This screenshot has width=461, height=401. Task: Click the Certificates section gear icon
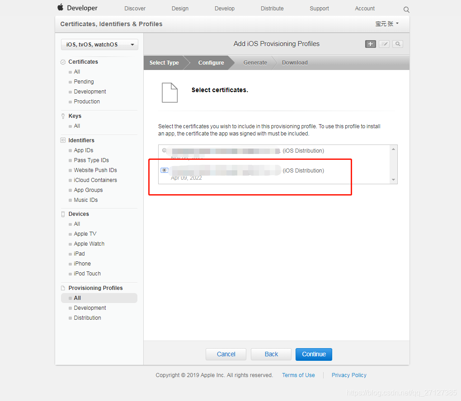(63, 62)
